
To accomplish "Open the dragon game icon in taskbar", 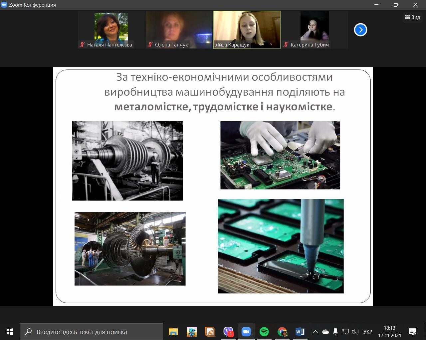I will [191, 332].
